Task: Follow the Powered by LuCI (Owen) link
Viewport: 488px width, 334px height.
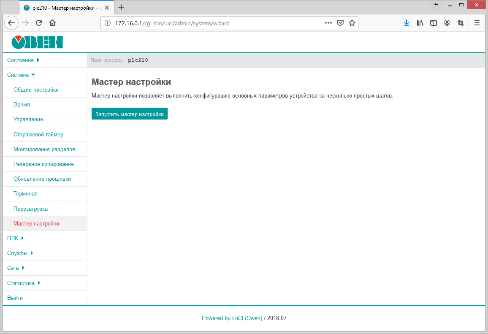Action: click(232, 318)
